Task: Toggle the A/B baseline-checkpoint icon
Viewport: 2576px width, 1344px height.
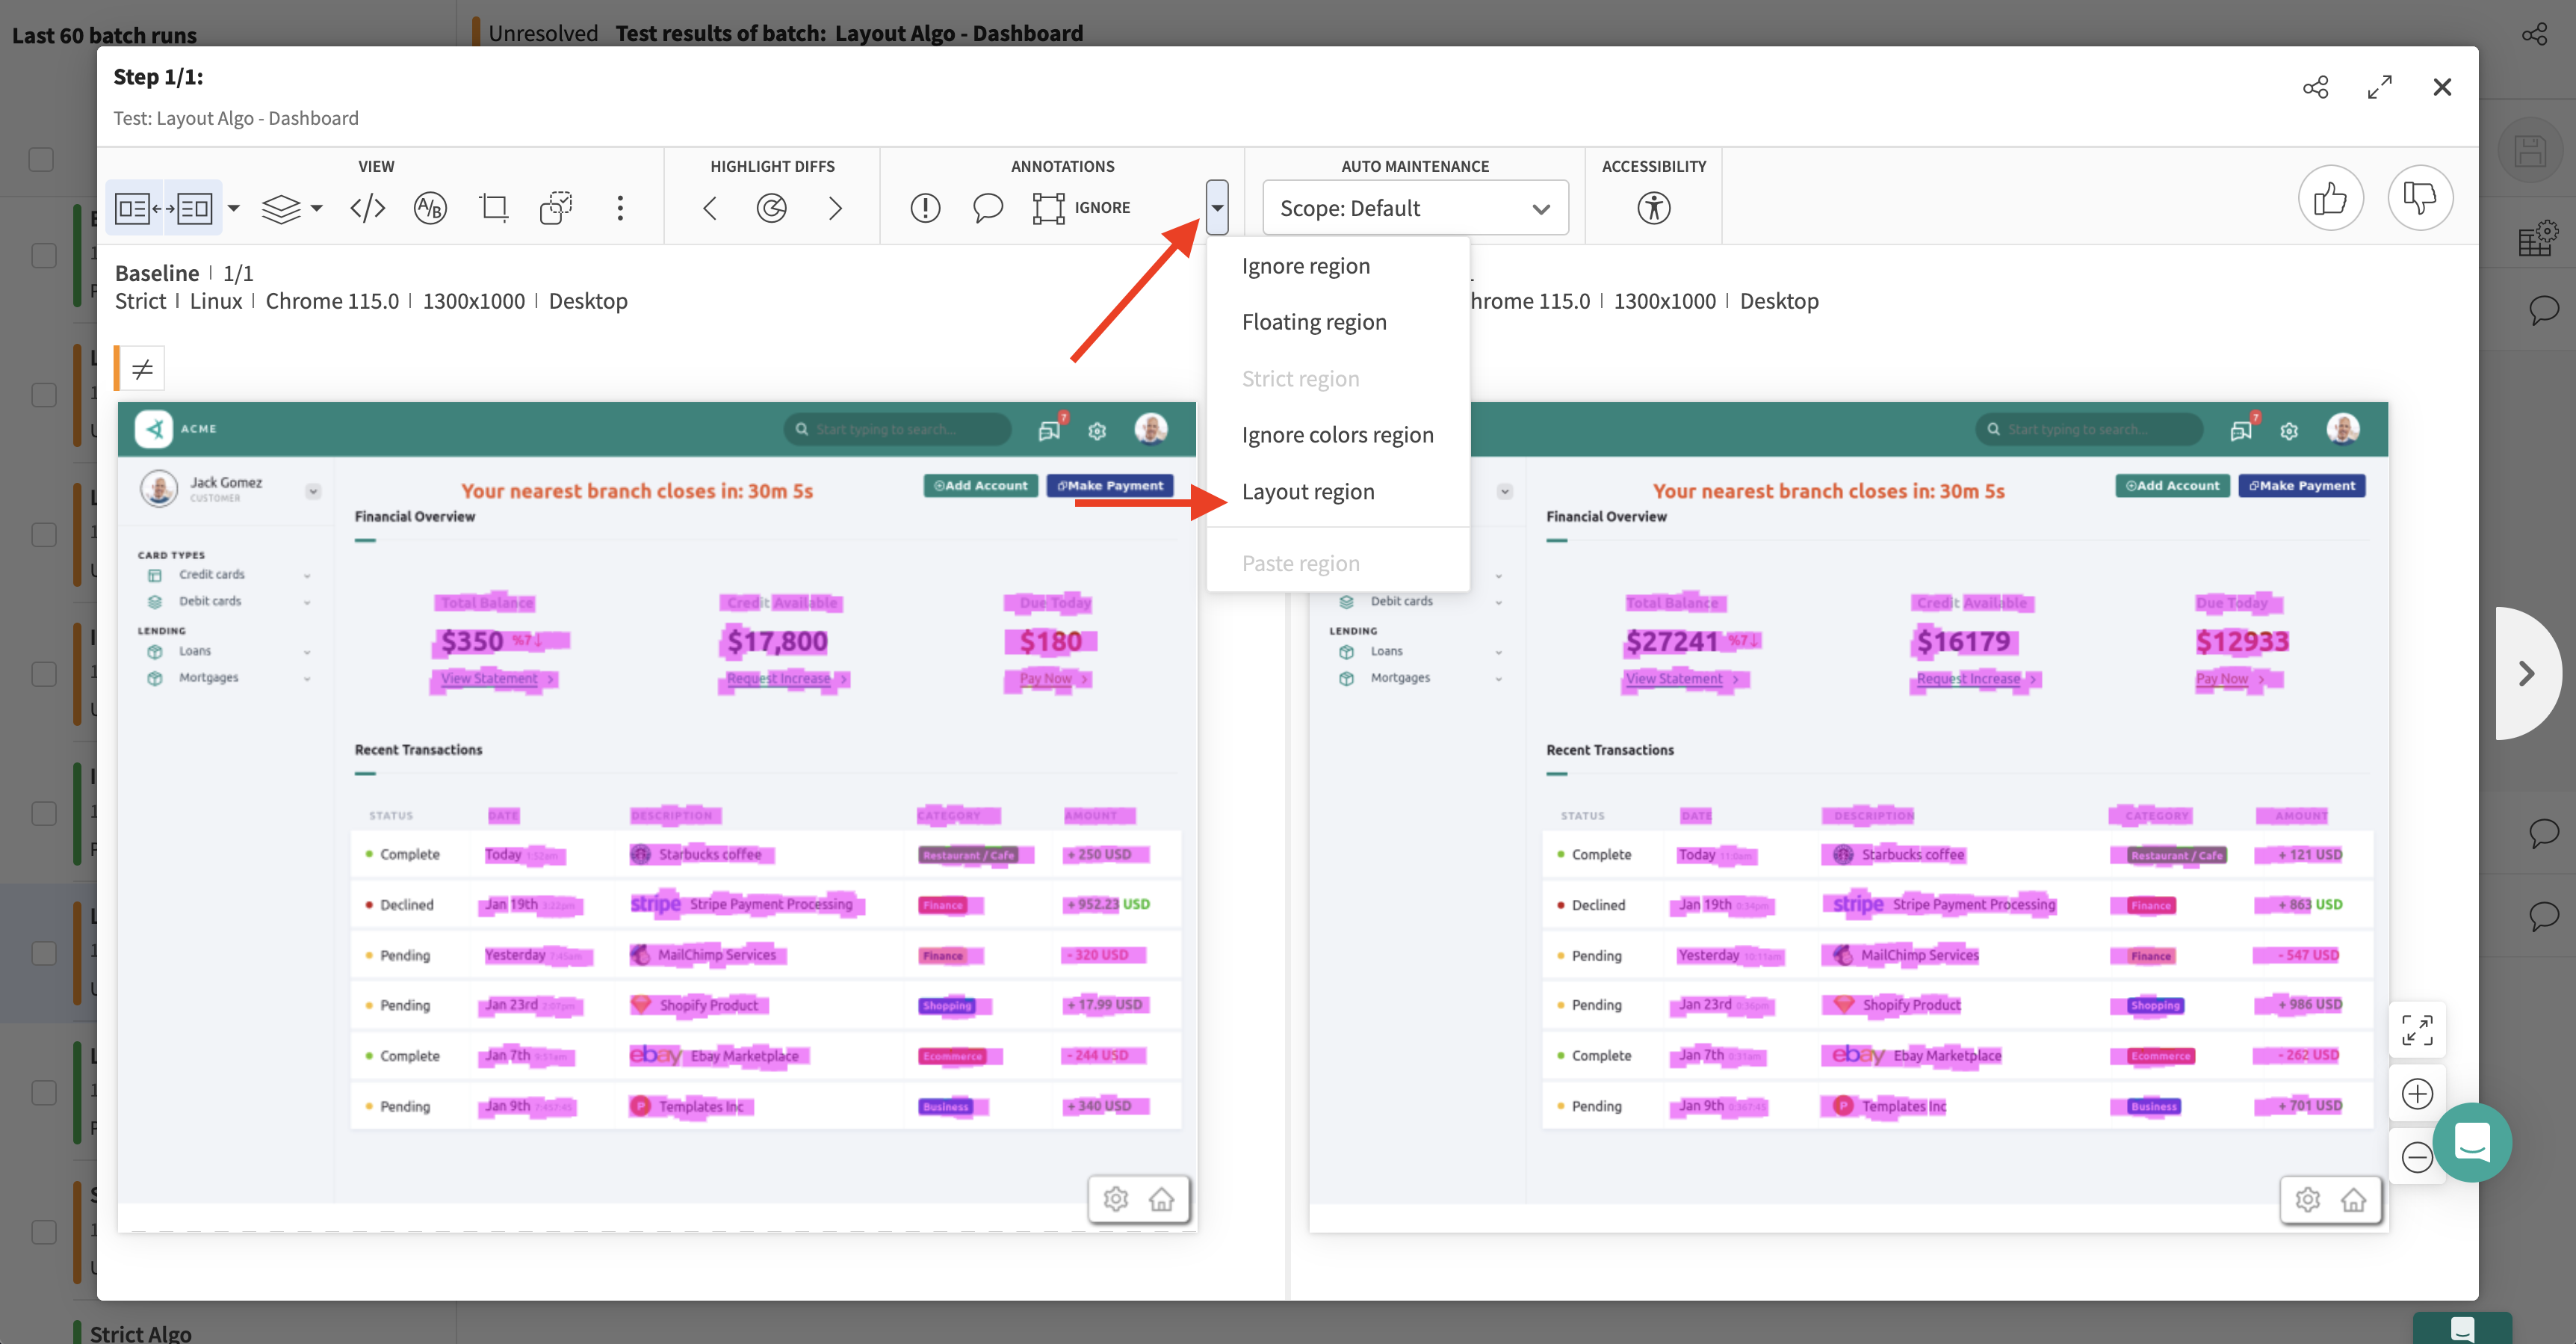Action: (x=430, y=208)
